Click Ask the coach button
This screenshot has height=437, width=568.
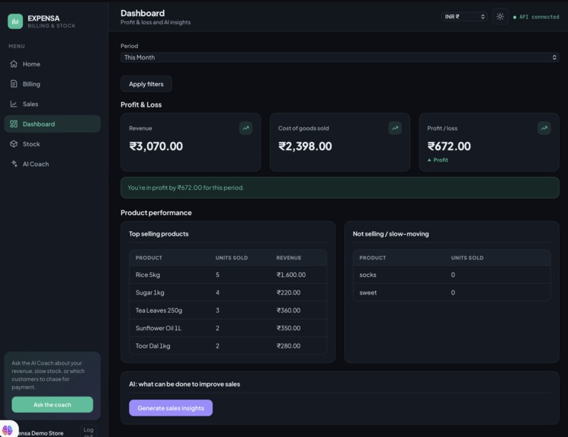coord(52,404)
